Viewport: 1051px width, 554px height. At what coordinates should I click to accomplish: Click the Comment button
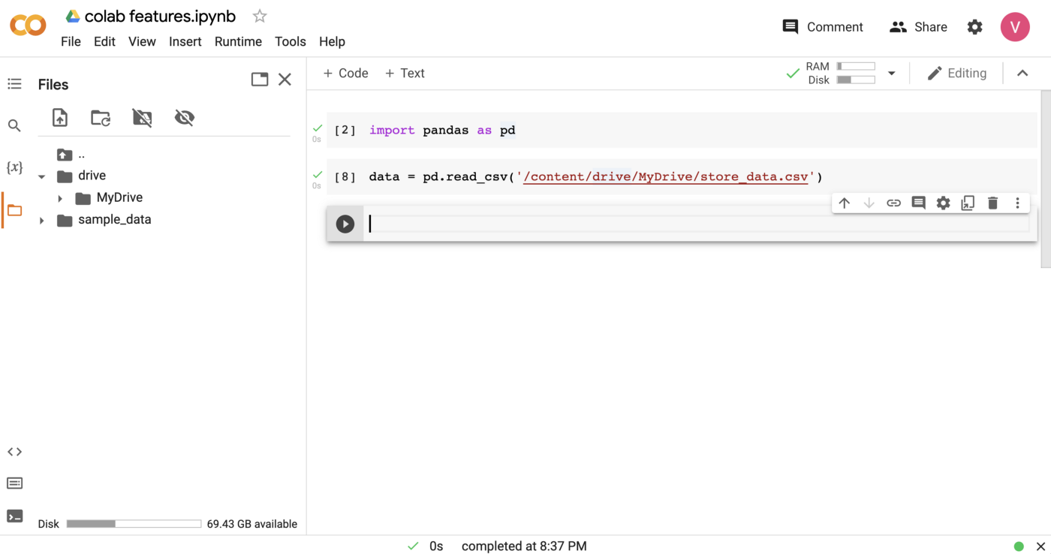click(x=823, y=27)
